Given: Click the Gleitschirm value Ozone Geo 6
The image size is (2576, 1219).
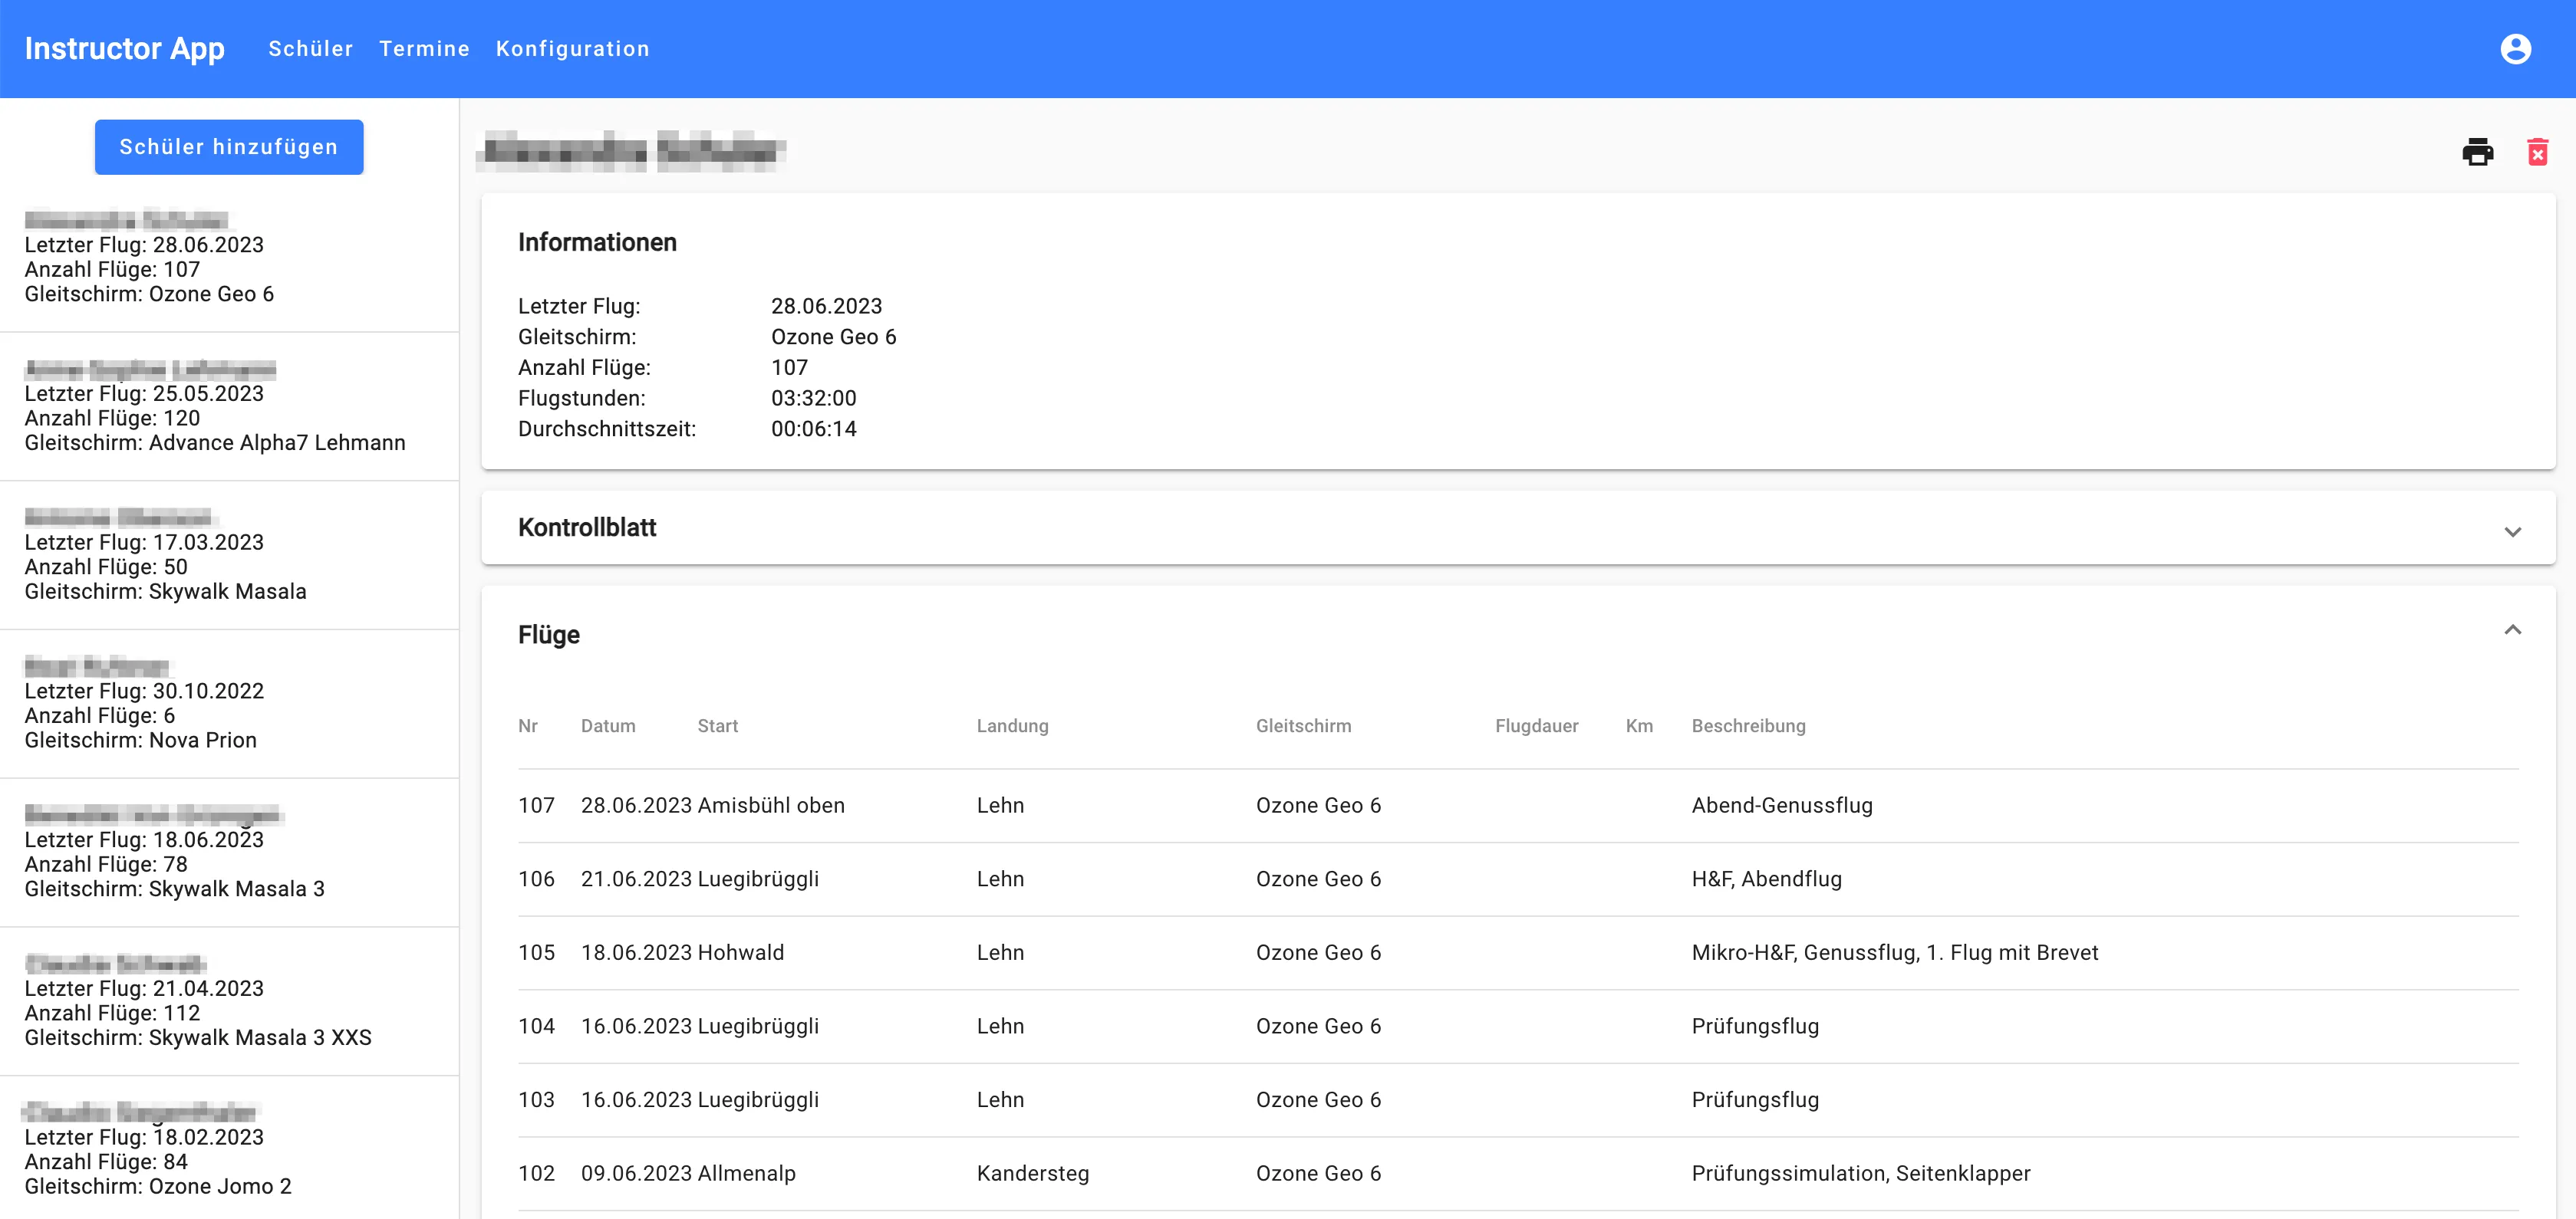Looking at the screenshot, I should [833, 337].
